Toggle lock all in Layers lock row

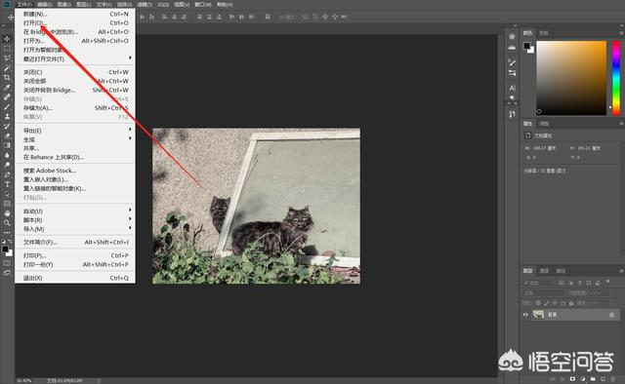[x=570, y=303]
